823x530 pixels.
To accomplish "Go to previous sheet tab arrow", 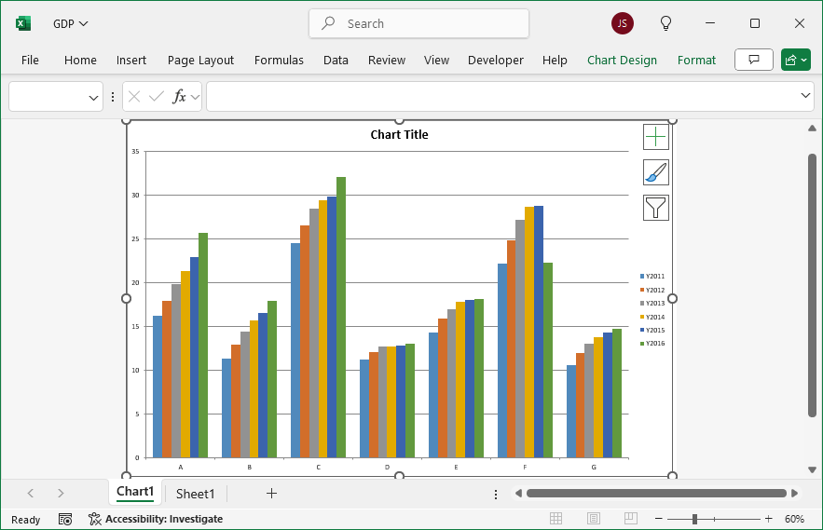I will [31, 494].
